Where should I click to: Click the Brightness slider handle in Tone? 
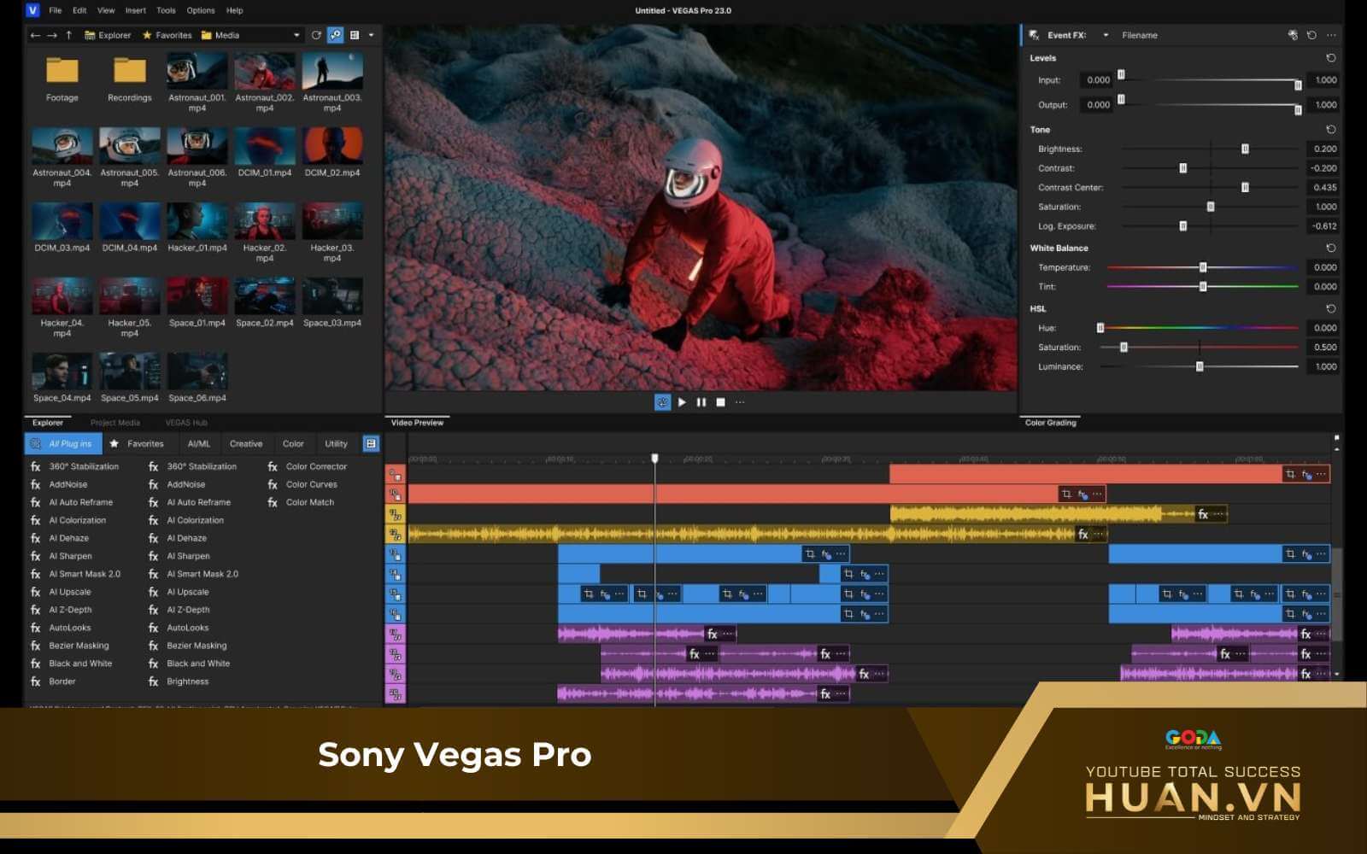pyautogui.click(x=1245, y=149)
